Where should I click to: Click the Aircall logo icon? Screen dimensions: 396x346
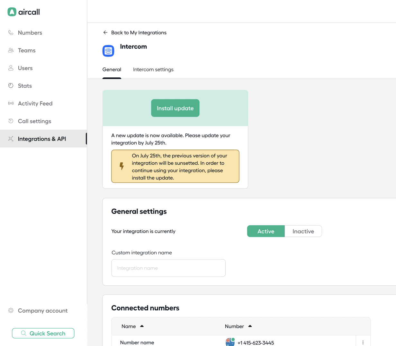[x=12, y=12]
